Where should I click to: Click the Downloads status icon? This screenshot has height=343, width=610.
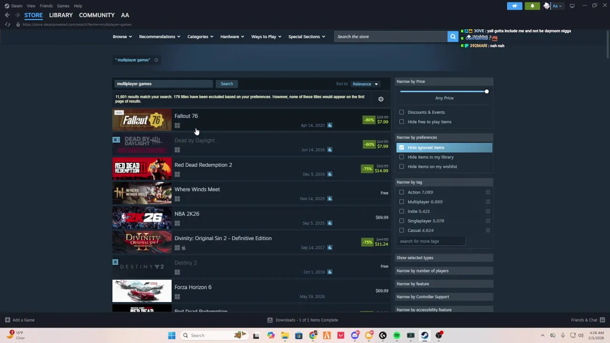(270, 320)
